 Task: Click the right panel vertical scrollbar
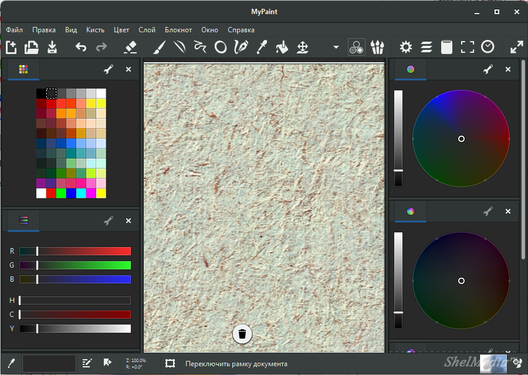(523, 160)
